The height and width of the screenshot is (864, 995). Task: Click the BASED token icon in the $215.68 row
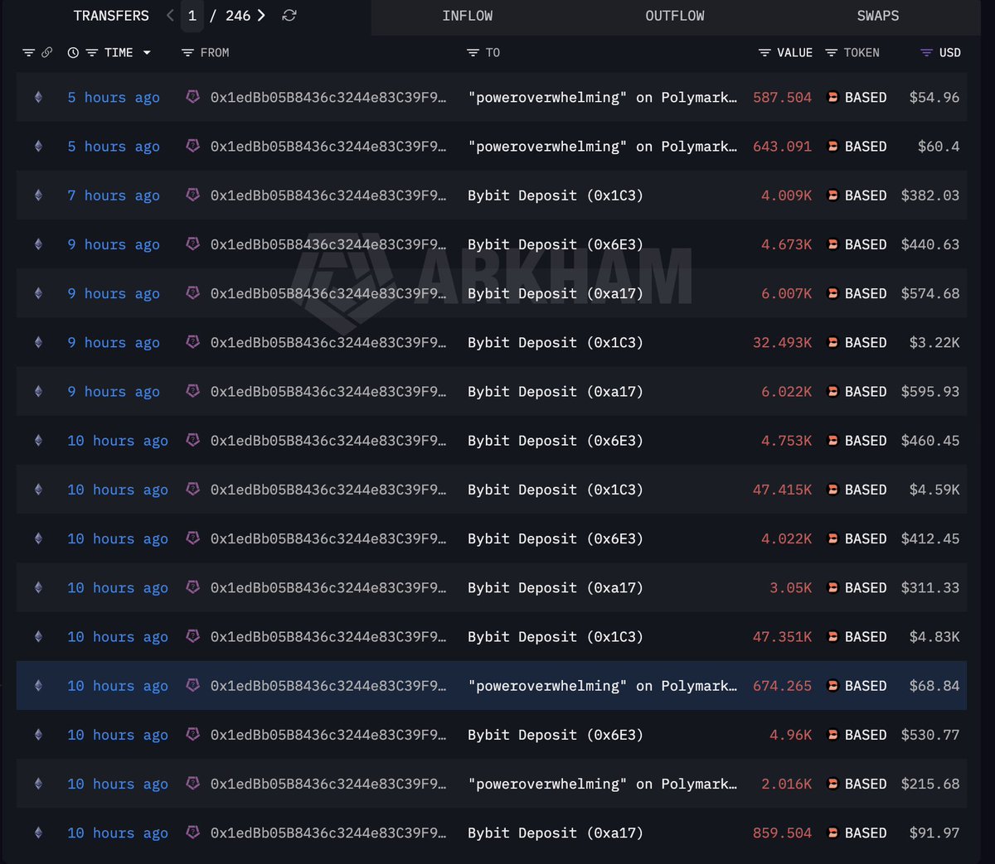click(x=832, y=784)
